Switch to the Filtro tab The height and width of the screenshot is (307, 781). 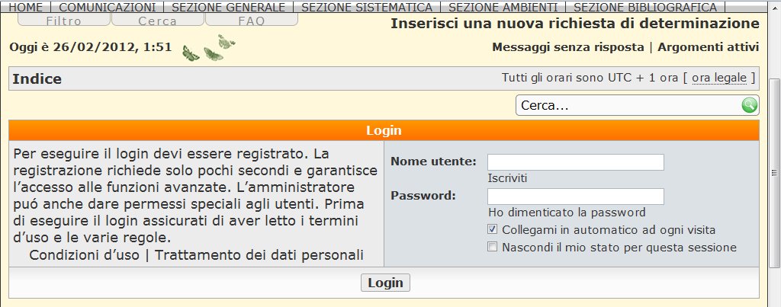64,21
